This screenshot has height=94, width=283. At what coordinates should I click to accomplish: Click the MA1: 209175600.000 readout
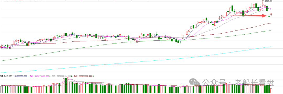[x=40, y=76]
